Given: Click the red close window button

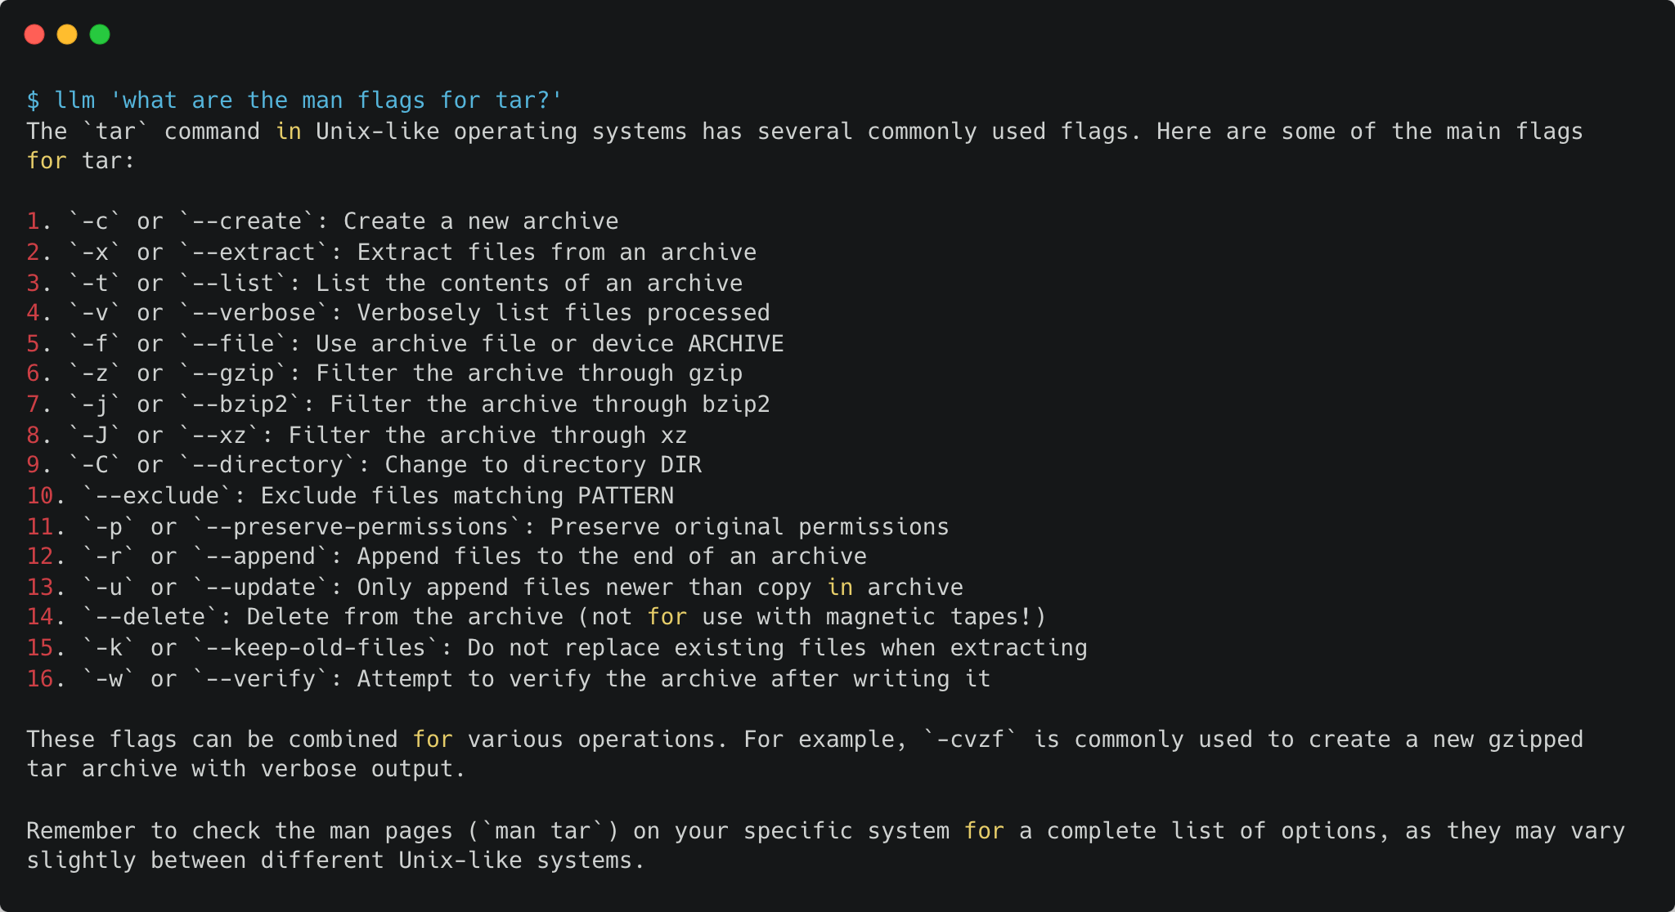Looking at the screenshot, I should click(x=34, y=34).
